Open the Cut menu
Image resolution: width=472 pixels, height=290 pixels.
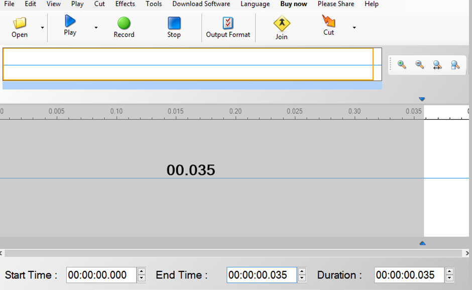click(x=99, y=4)
